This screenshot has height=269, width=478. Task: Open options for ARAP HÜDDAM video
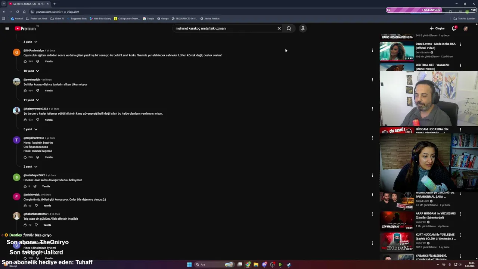pyautogui.click(x=460, y=214)
